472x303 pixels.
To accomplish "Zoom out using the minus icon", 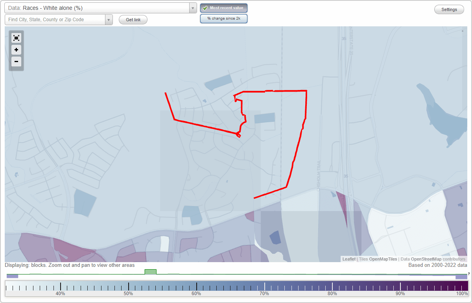I will tap(16, 62).
